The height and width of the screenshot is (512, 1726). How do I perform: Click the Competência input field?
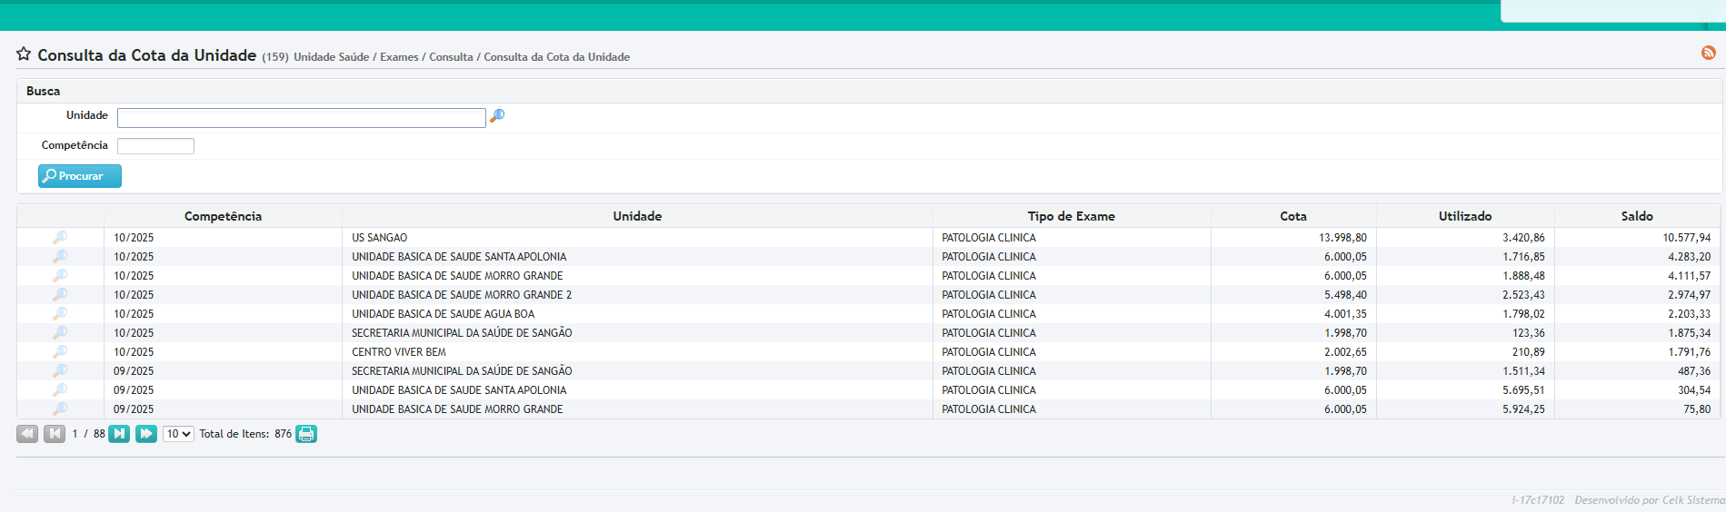[x=155, y=146]
